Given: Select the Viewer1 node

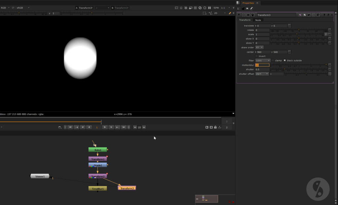Looking at the screenshot, I should [x=40, y=176].
